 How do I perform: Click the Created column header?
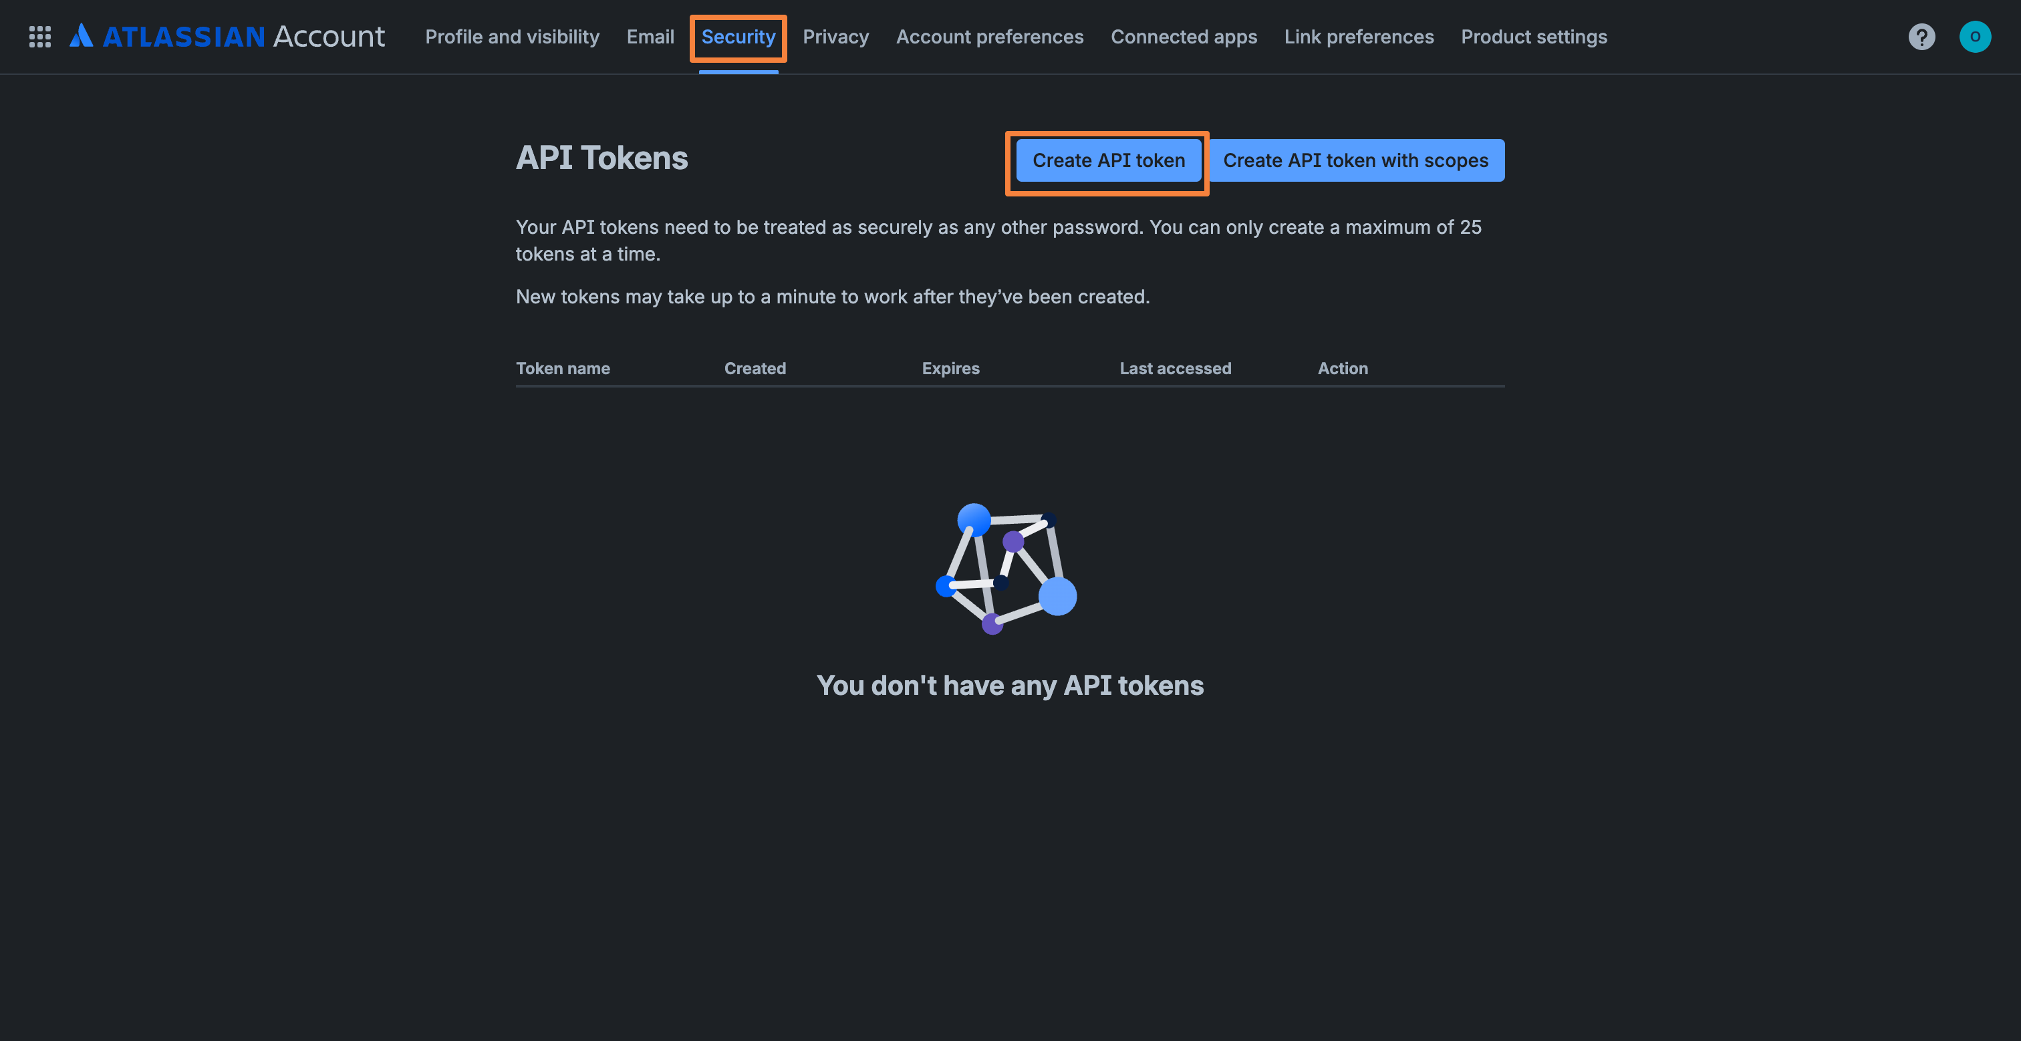click(x=754, y=368)
